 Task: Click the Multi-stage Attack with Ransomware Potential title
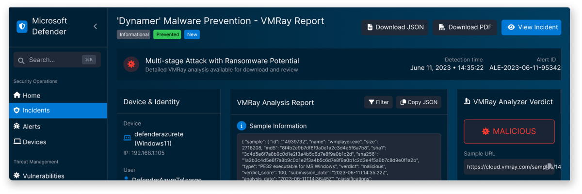(x=222, y=61)
